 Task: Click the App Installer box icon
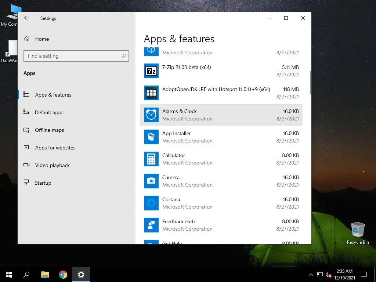pyautogui.click(x=151, y=137)
